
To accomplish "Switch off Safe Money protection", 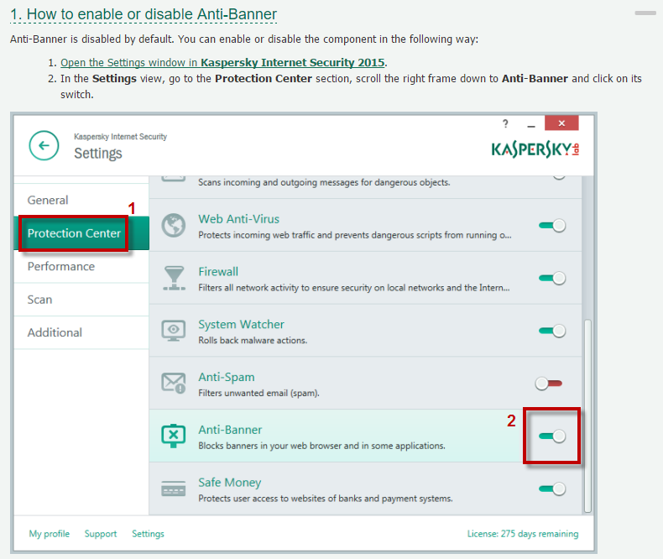I will 552,488.
